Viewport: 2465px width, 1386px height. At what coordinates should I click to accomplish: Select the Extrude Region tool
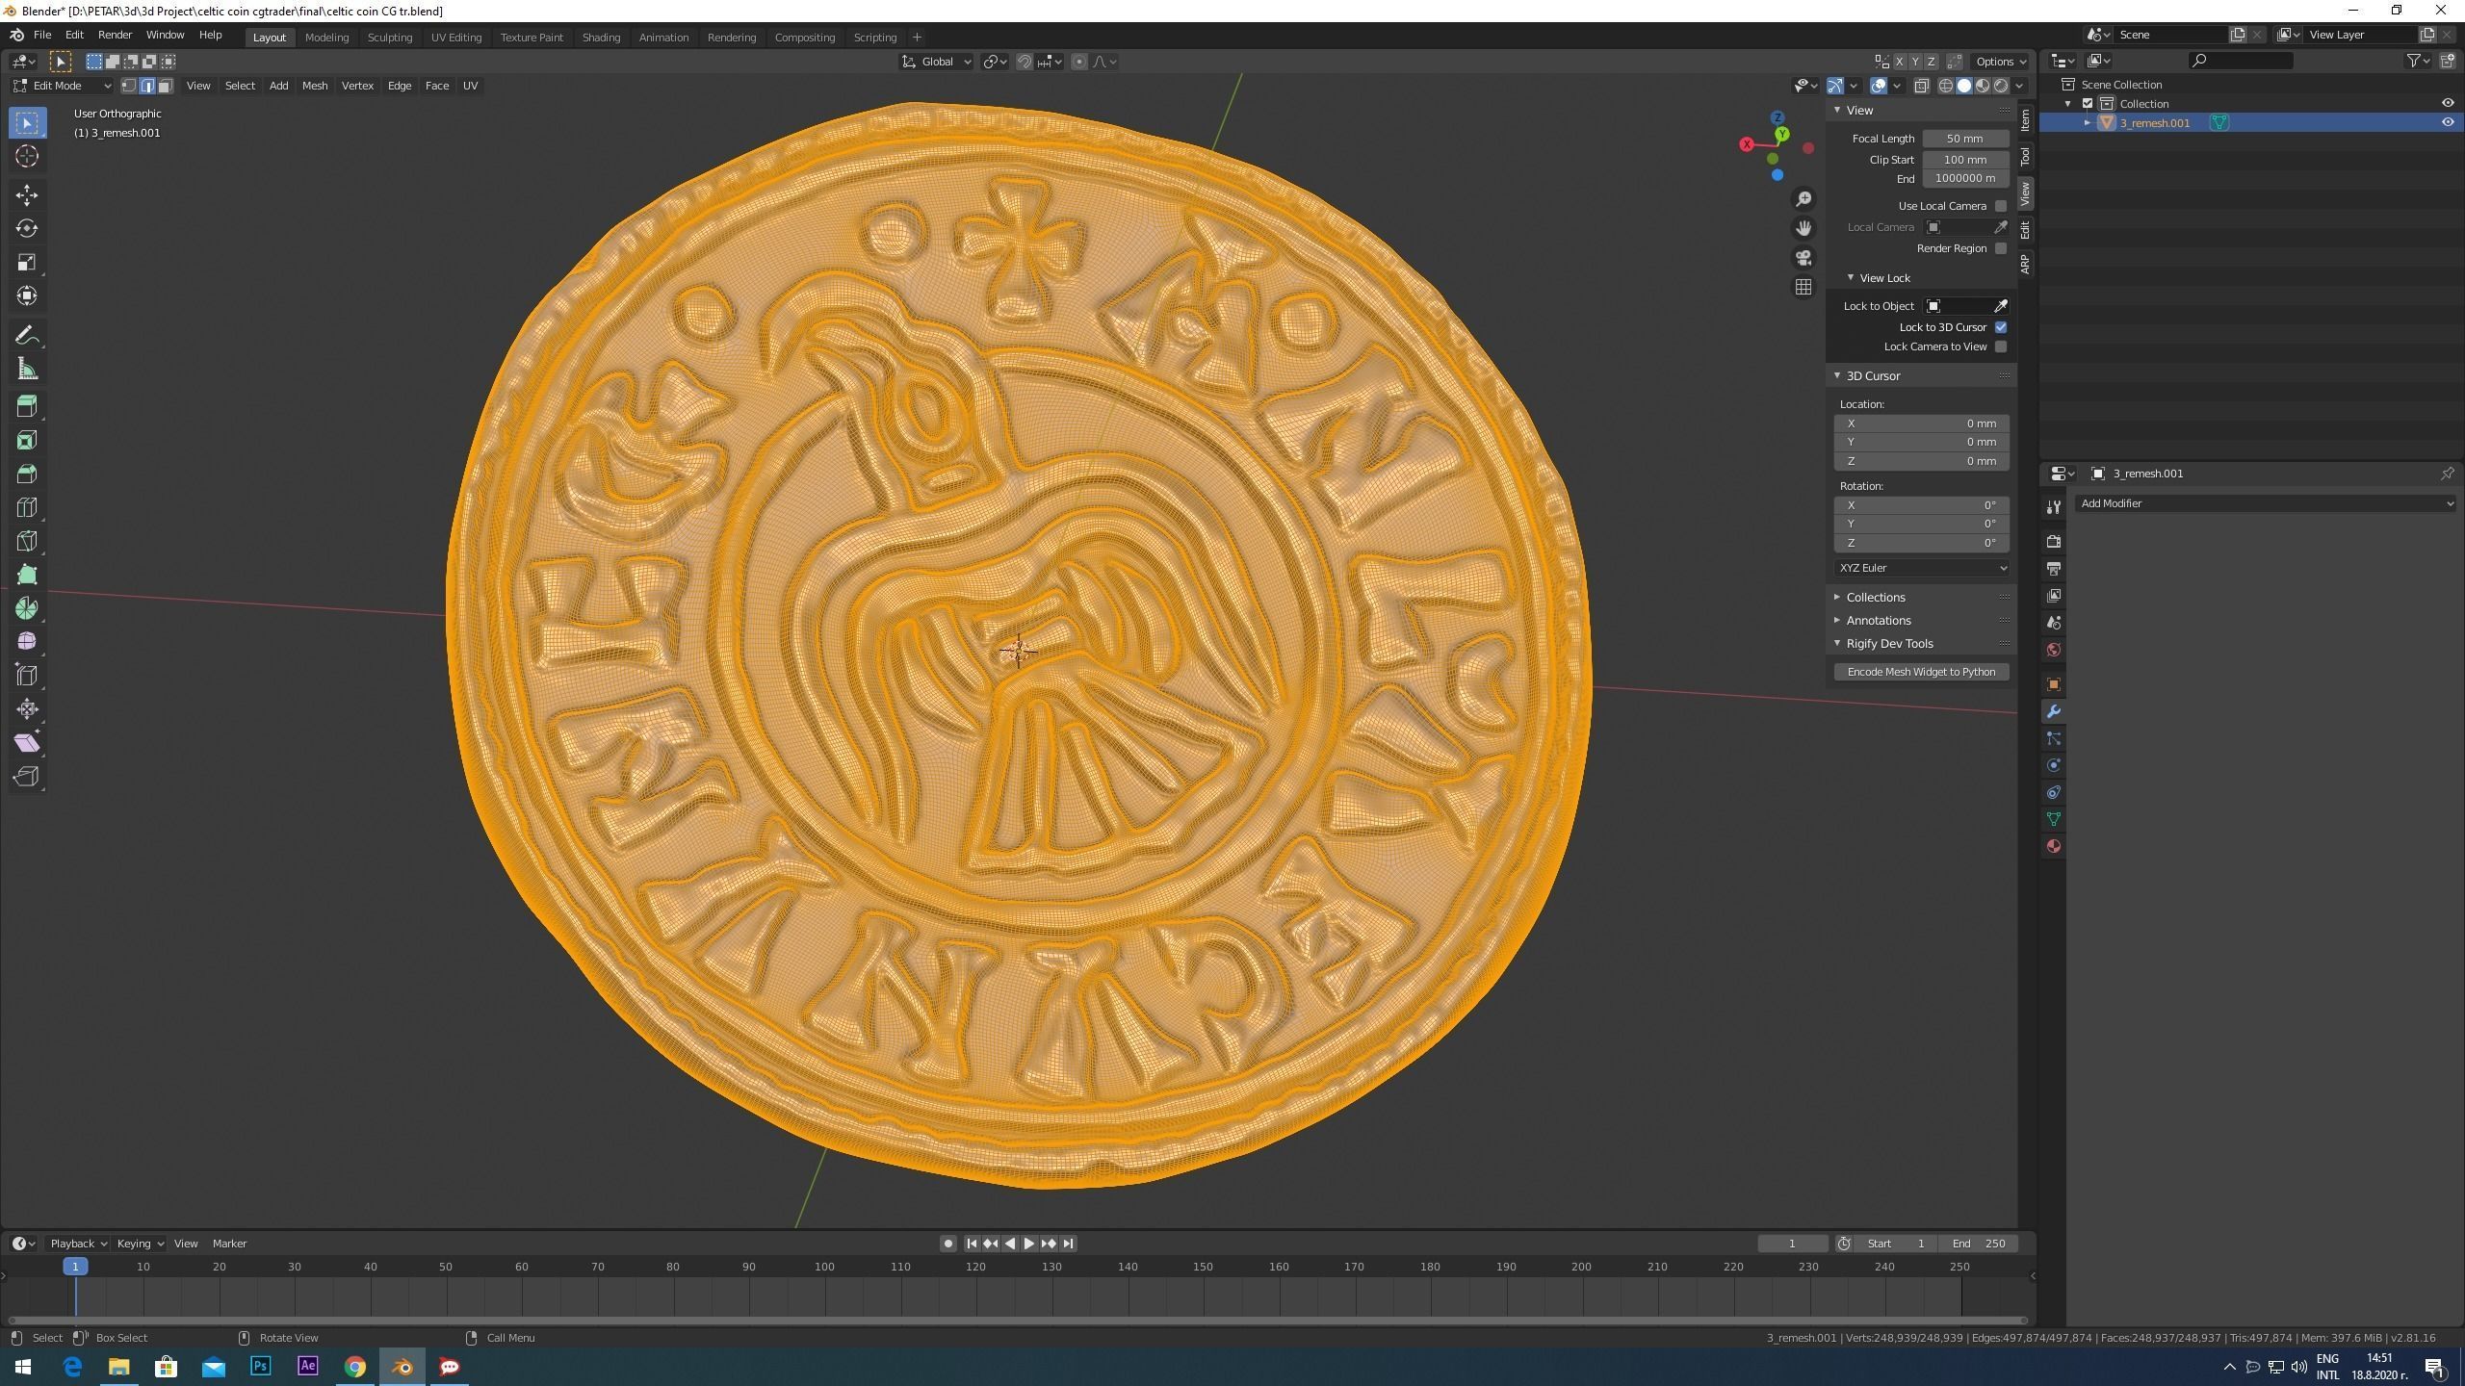pos(27,406)
